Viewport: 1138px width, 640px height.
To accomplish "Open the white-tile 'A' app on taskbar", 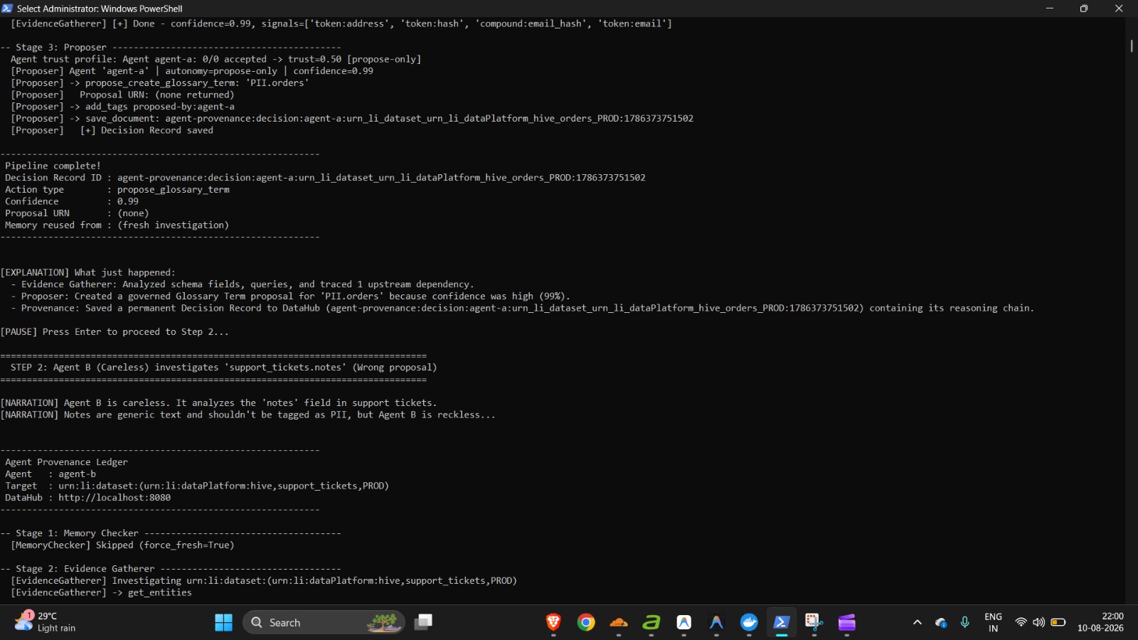I will pos(684,622).
